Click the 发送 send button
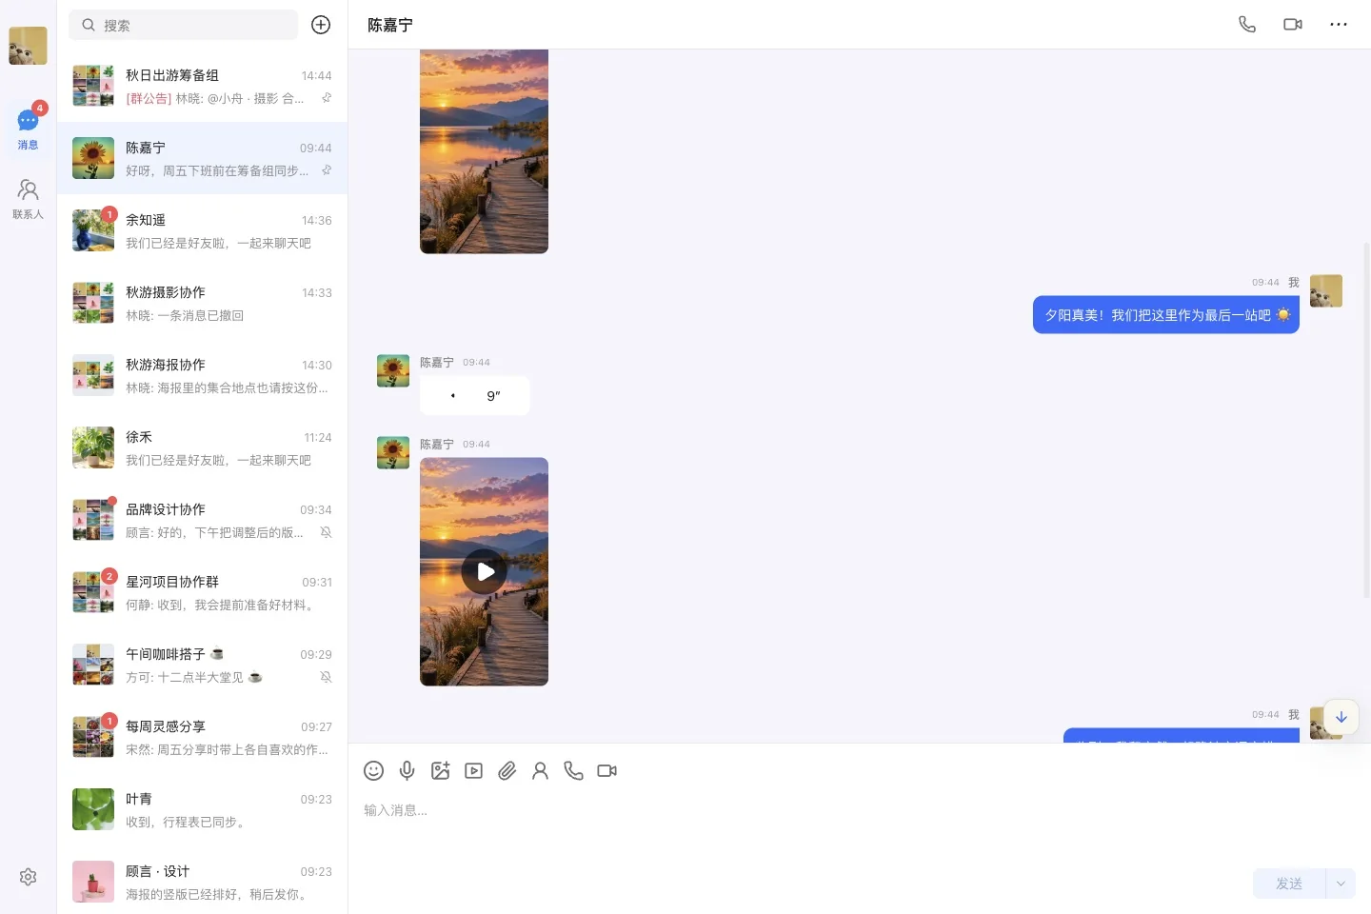Screen dimensions: 1371x914 (x=1289, y=884)
